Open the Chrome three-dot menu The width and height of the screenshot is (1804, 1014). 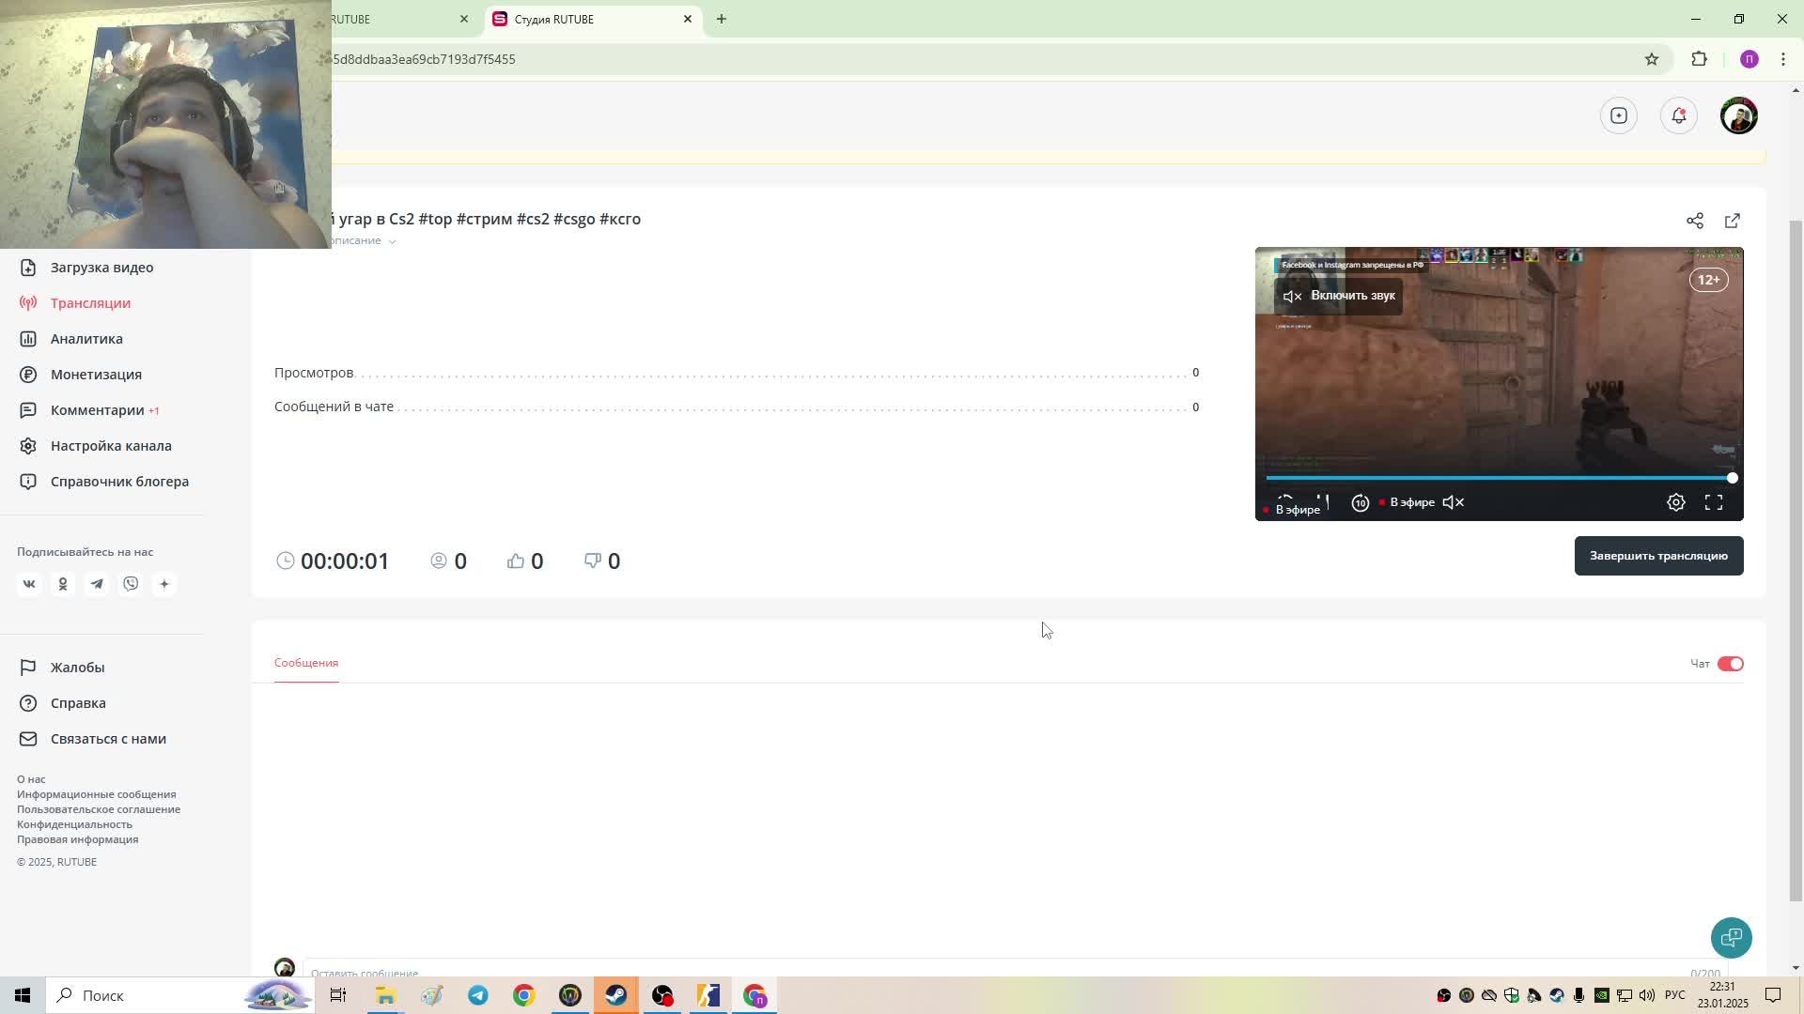pyautogui.click(x=1782, y=59)
